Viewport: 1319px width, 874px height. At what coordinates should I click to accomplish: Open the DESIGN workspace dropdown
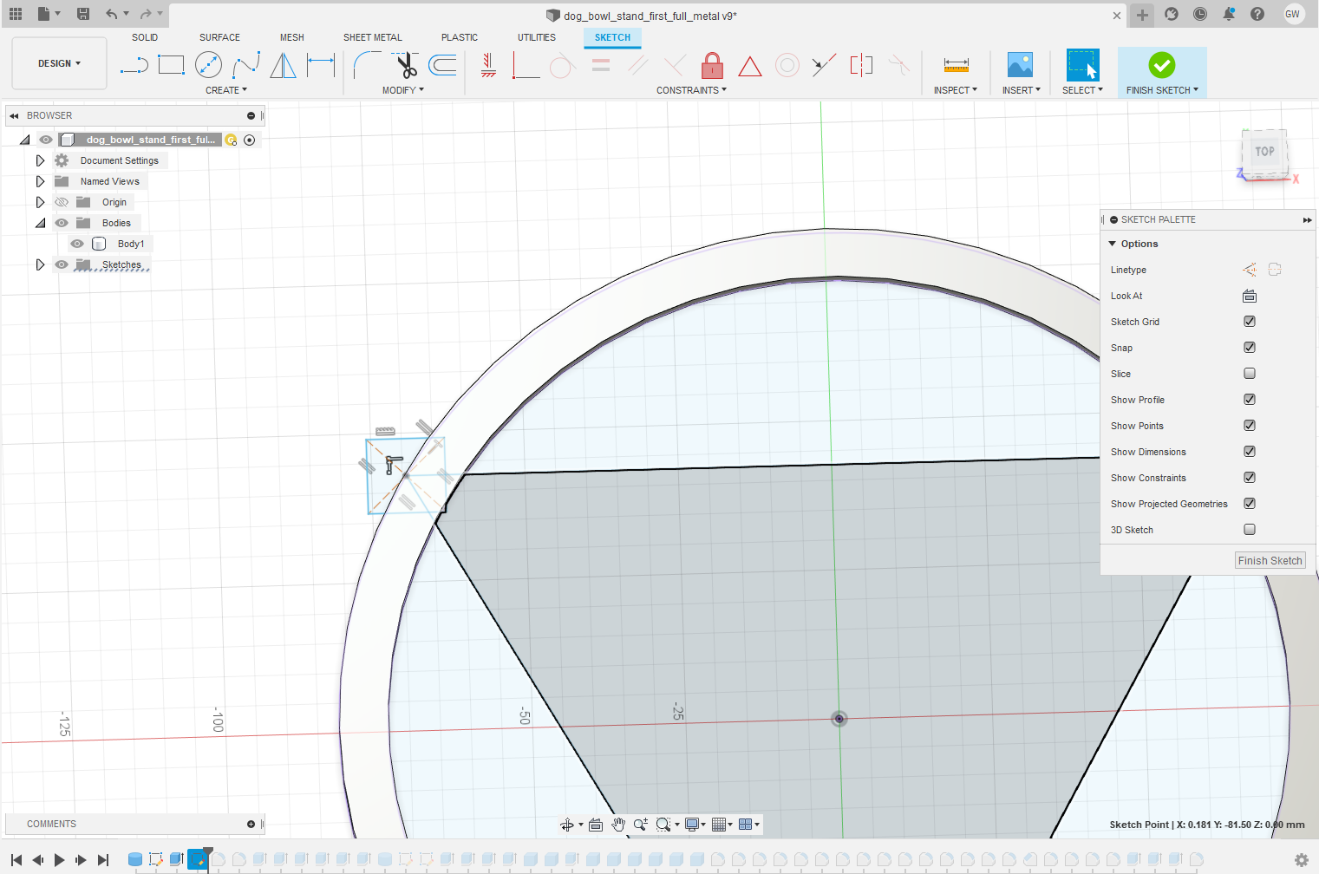coord(59,63)
